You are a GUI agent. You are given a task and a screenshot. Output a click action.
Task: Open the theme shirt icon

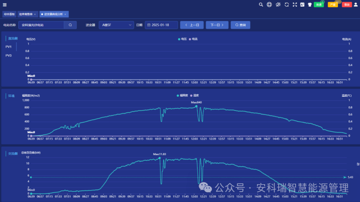point(310,5)
